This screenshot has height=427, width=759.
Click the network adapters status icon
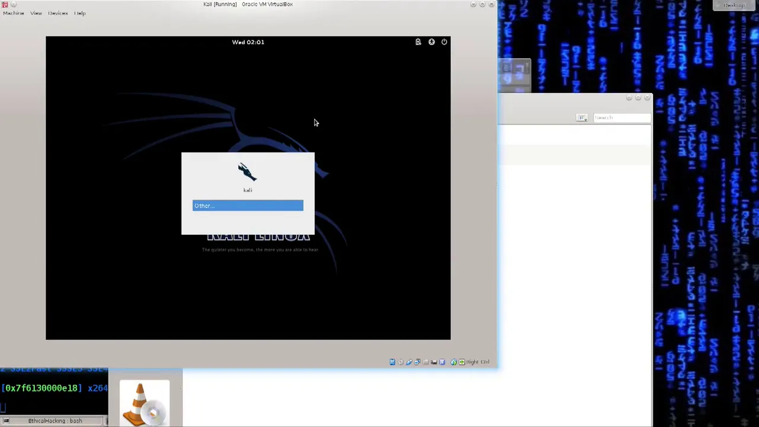tap(417, 362)
